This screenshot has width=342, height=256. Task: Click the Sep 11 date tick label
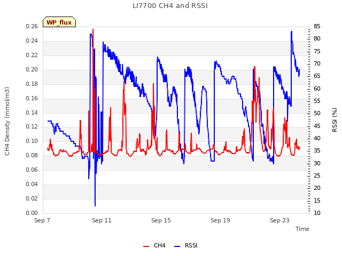(102, 220)
